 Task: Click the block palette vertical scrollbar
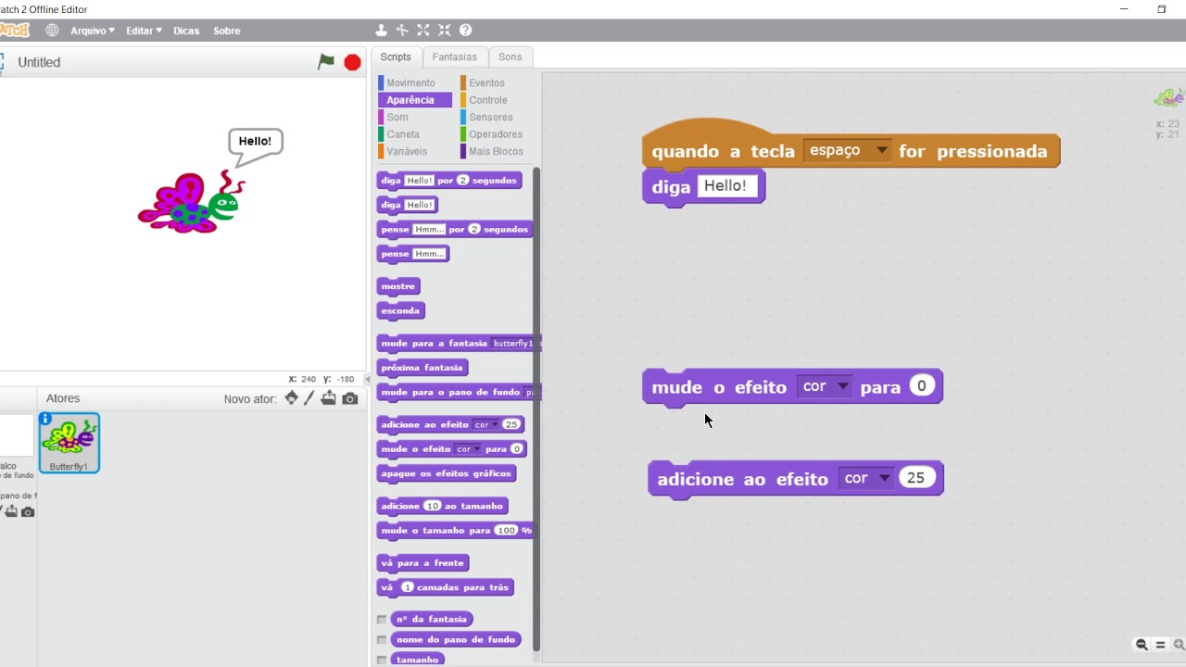(x=536, y=408)
